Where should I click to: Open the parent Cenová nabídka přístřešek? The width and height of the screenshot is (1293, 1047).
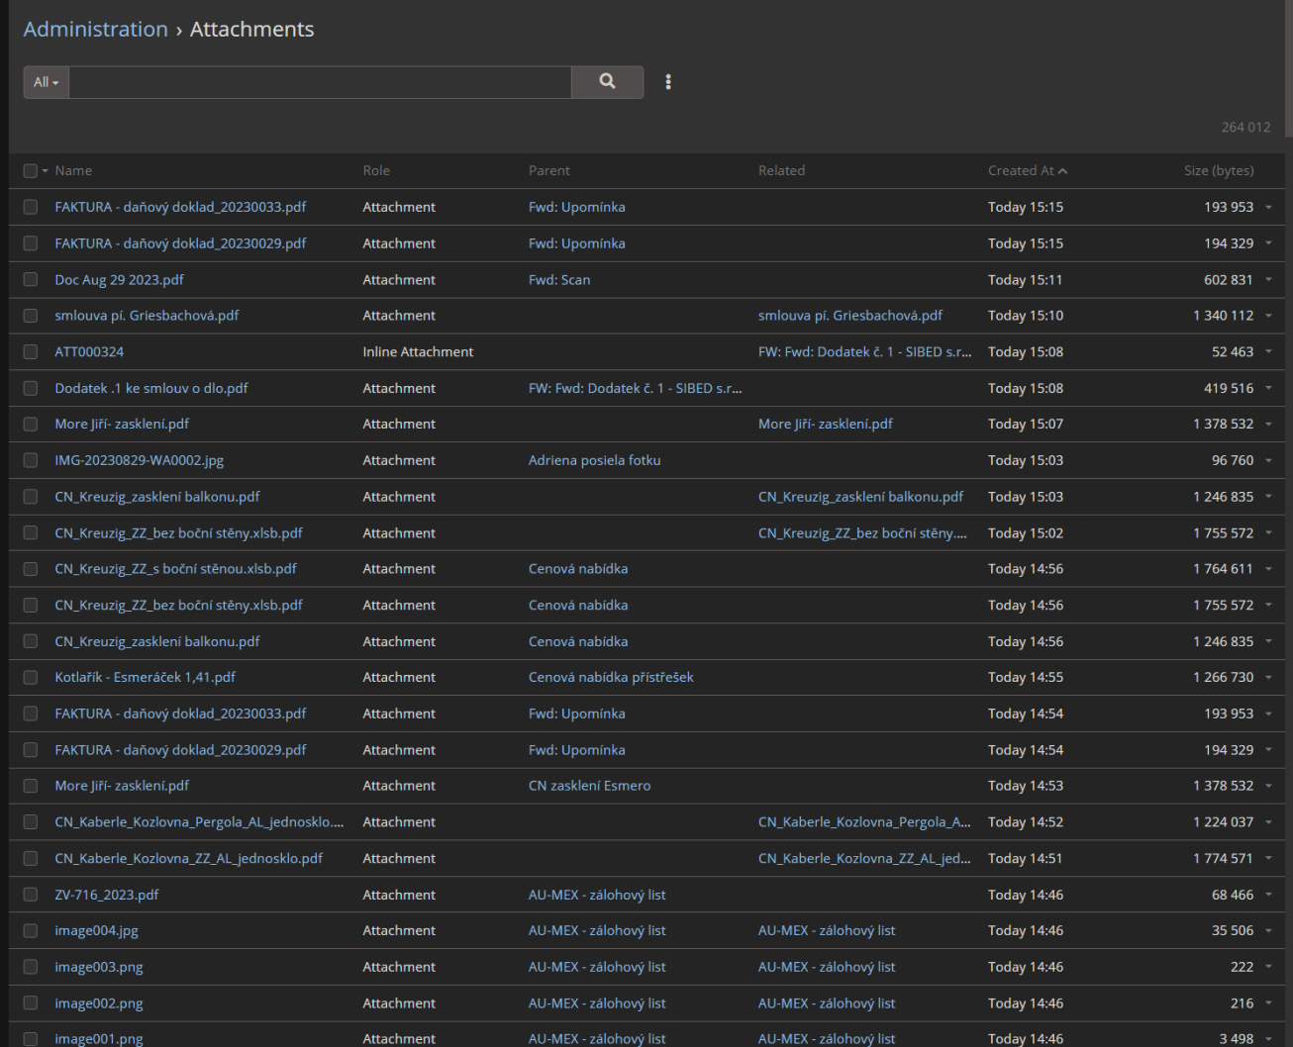(611, 678)
